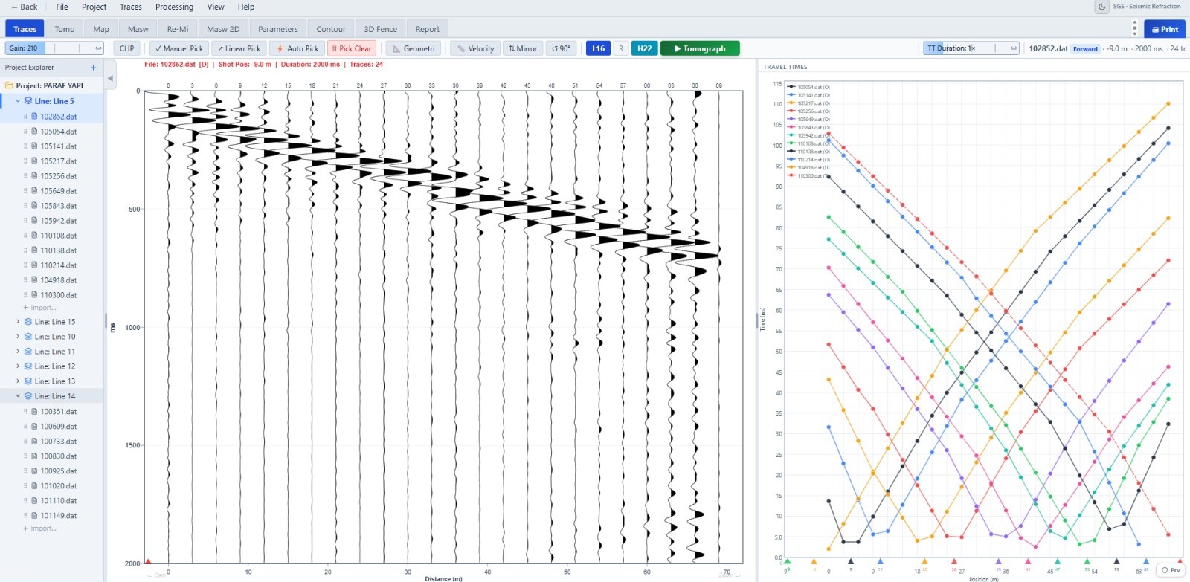Open the Velocity tool
The width and height of the screenshot is (1190, 582).
pyautogui.click(x=475, y=48)
